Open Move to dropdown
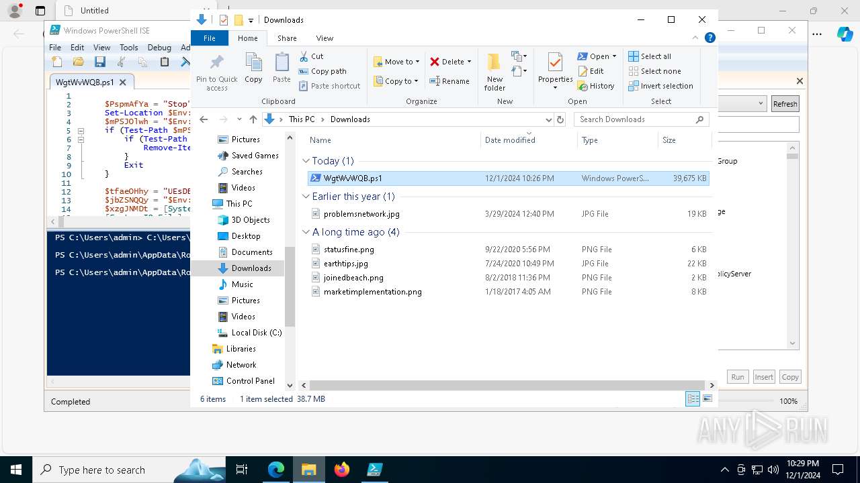This screenshot has width=860, height=483. coord(396,62)
